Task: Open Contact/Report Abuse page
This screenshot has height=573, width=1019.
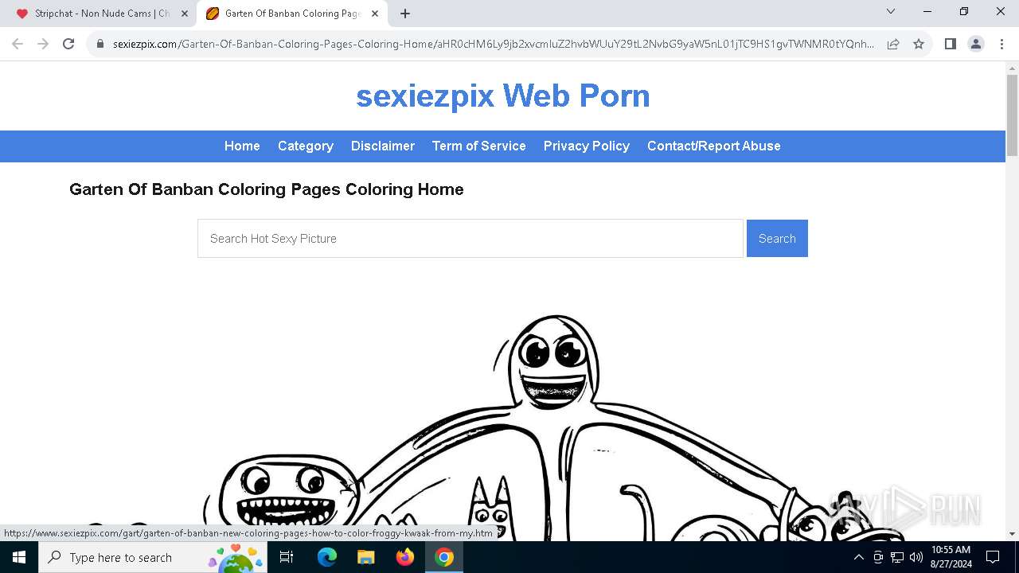Action: [714, 146]
